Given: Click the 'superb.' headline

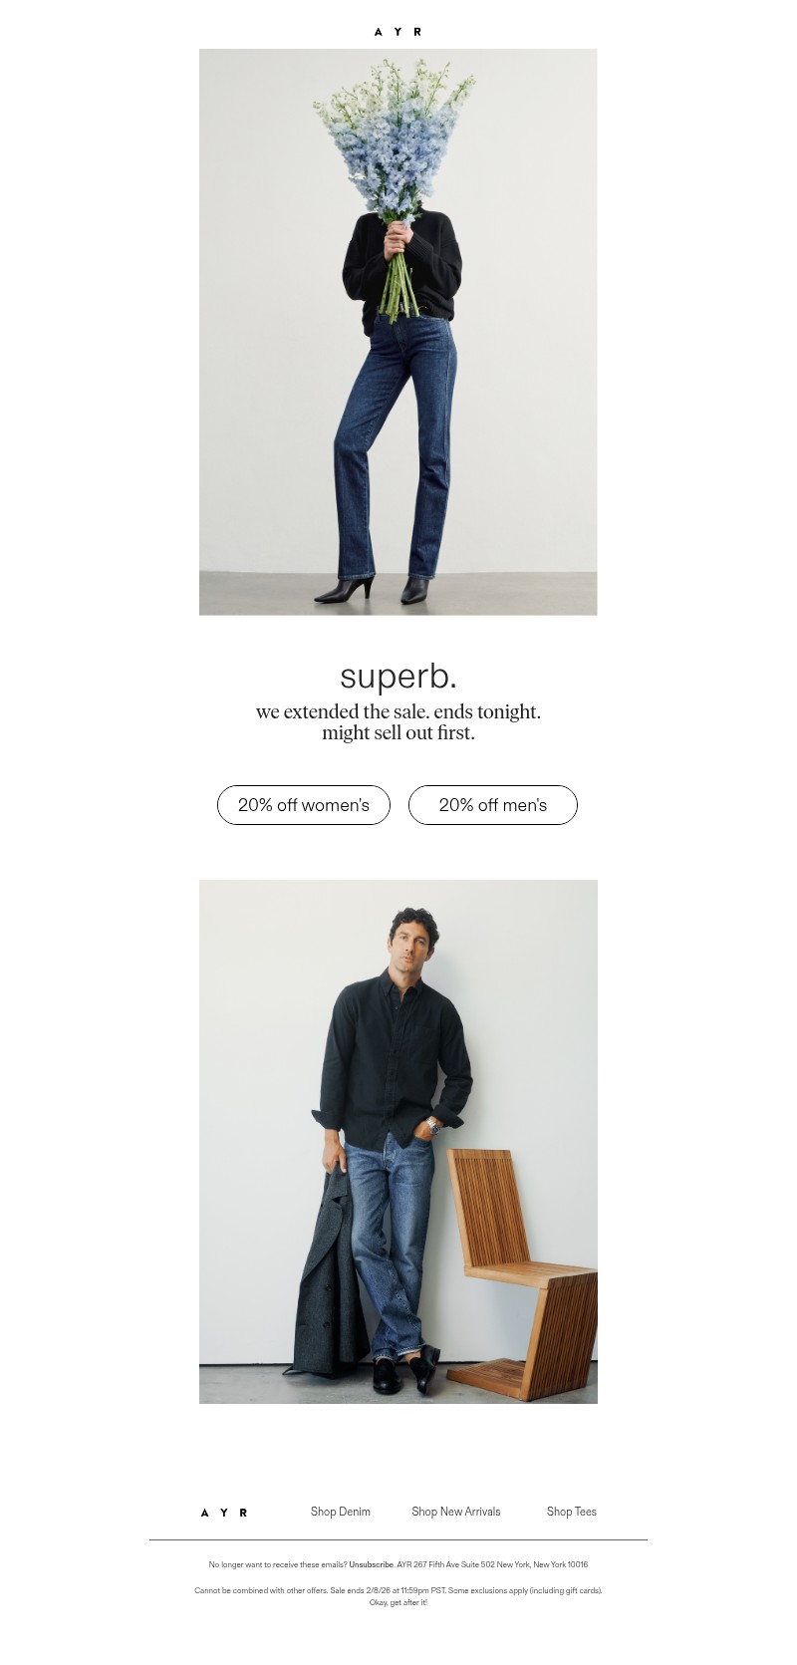Looking at the screenshot, I should [x=398, y=676].
